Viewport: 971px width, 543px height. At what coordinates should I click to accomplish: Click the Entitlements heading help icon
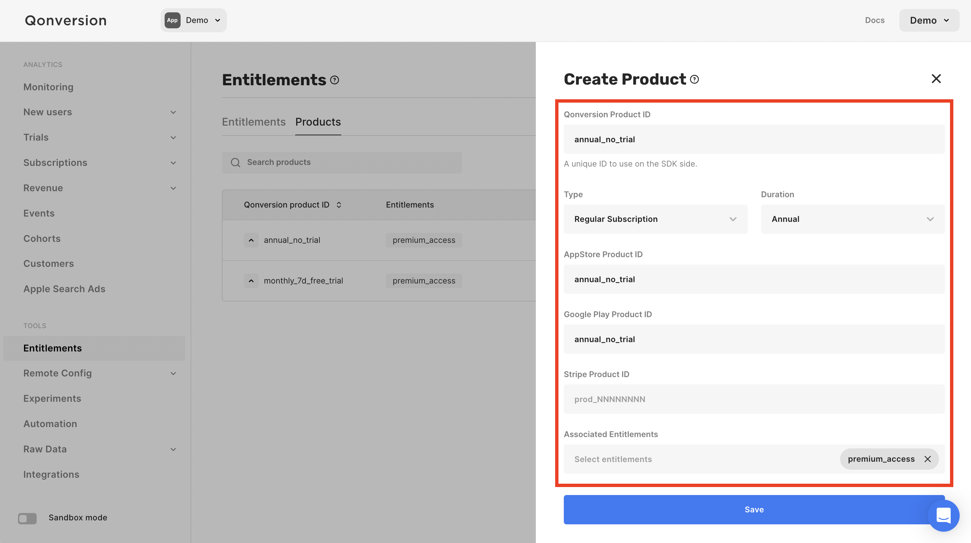(334, 80)
